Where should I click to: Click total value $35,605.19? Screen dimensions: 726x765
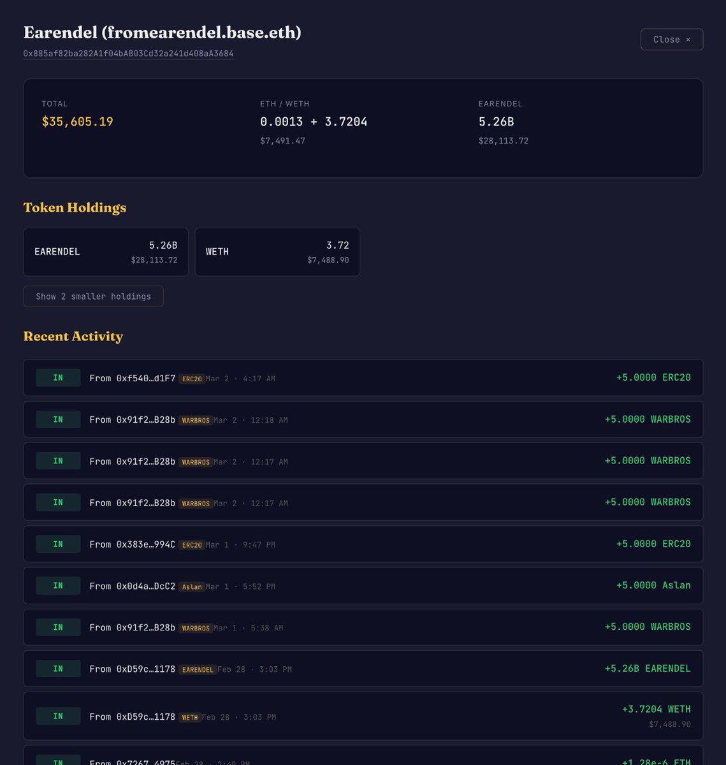tap(77, 122)
